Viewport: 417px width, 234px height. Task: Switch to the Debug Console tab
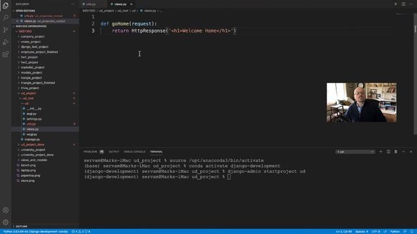135,151
